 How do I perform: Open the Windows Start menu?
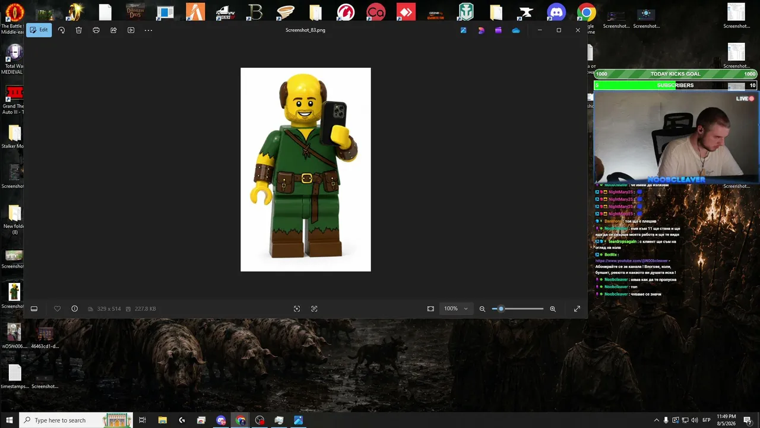[x=9, y=420]
